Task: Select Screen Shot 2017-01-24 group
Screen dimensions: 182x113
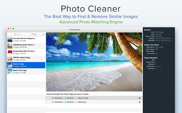Action: click(x=26, y=52)
